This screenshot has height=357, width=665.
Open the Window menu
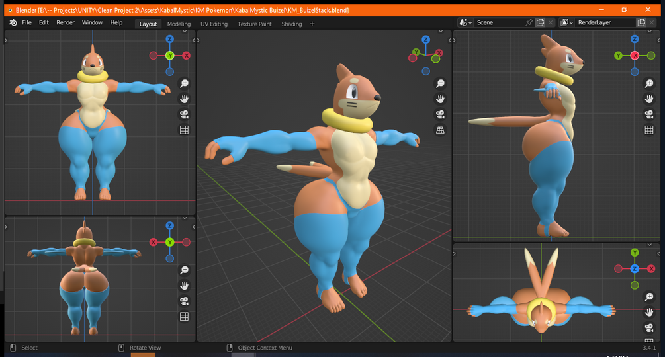(92, 23)
